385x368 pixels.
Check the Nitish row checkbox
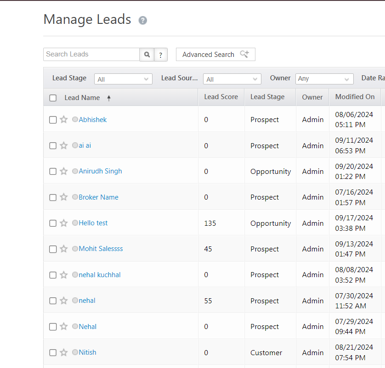tap(53, 352)
